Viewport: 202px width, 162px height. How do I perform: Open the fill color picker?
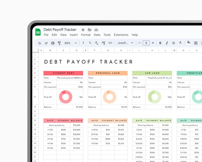(189, 43)
